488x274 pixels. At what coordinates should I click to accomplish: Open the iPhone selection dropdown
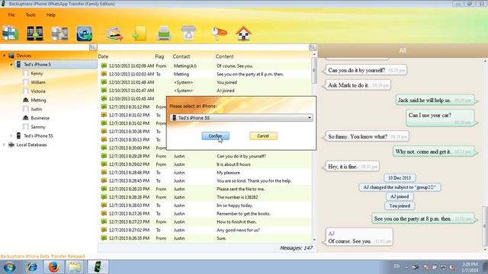(241, 118)
